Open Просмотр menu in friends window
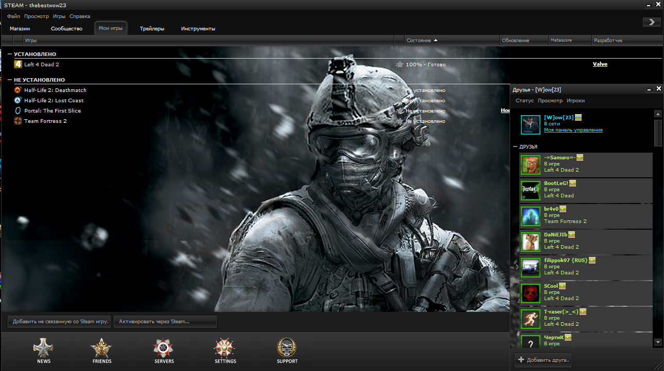Screen dimensions: 664x371 tap(550, 101)
